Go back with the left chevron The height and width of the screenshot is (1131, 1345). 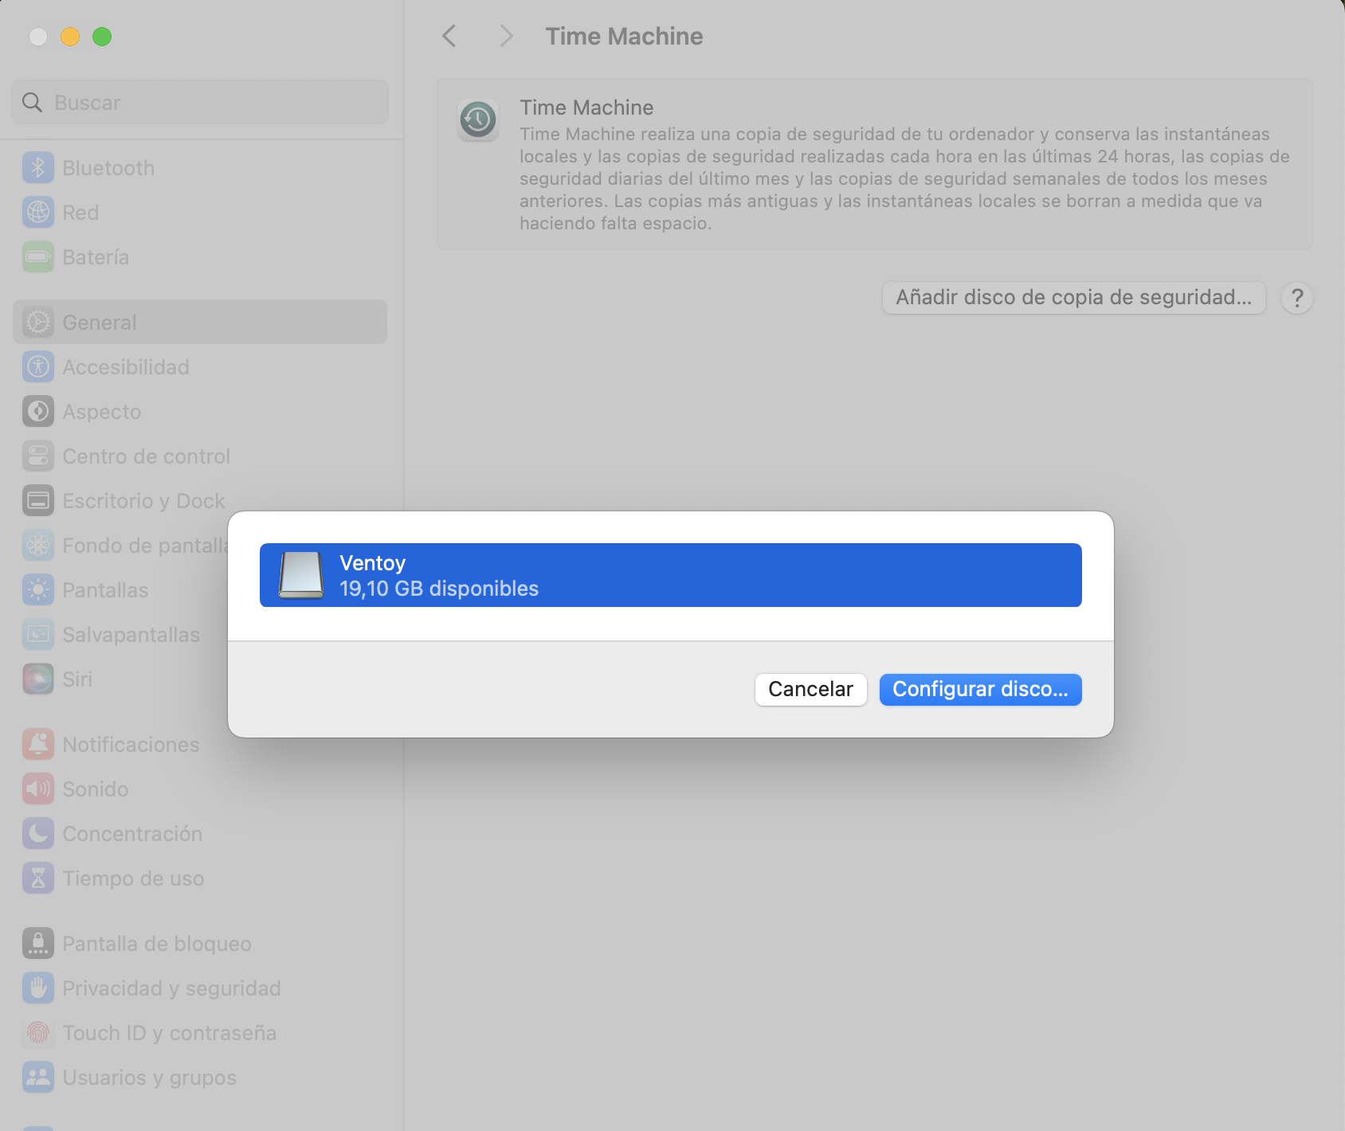point(449,36)
